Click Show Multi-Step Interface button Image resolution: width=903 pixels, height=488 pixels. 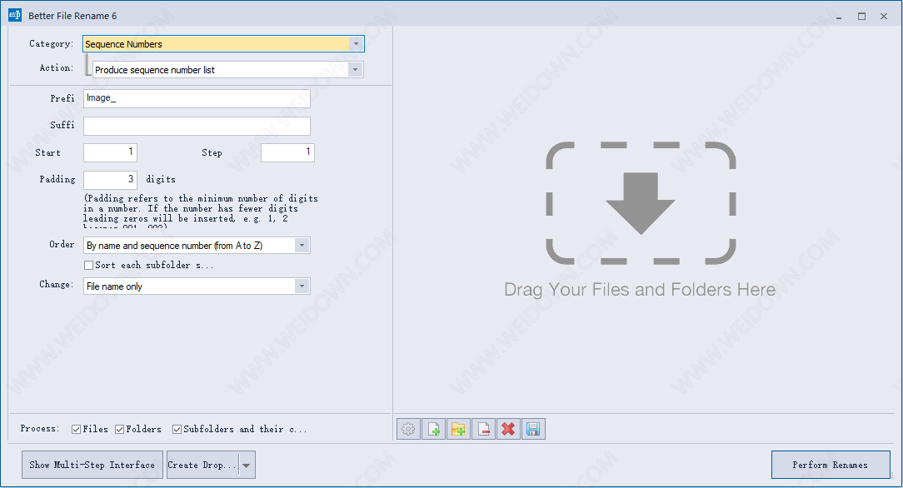(x=92, y=465)
